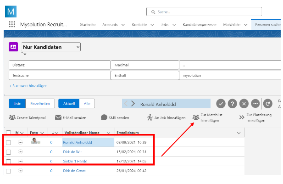This screenshot has height=184, width=283.
Task: Click the question mark circle icon
Action: coord(233,103)
